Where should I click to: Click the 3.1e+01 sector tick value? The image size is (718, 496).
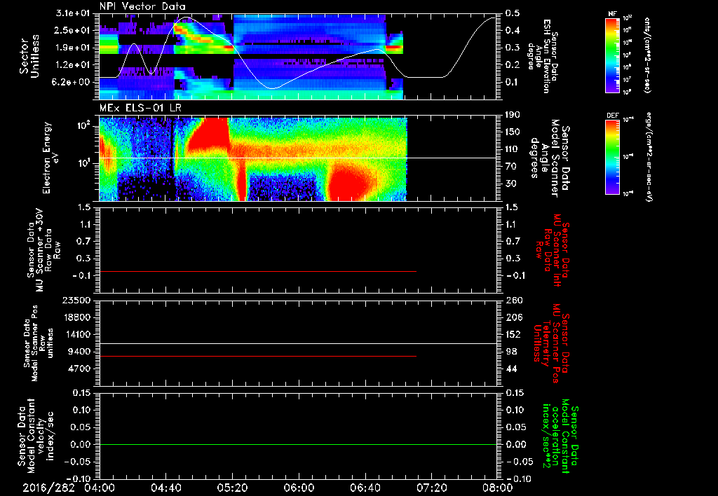[x=73, y=13]
